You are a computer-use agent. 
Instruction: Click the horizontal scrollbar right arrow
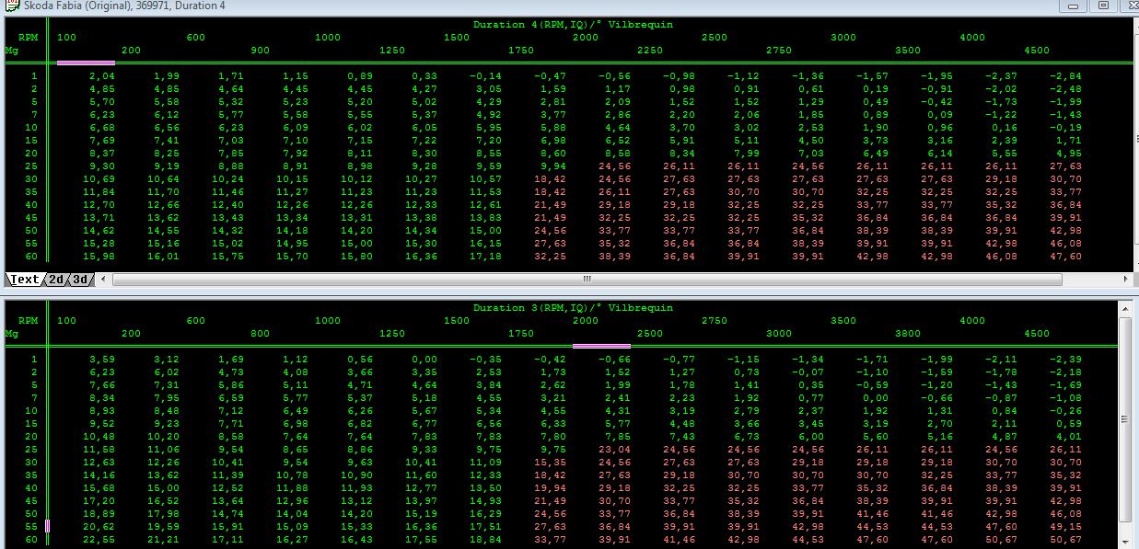[x=1125, y=279]
